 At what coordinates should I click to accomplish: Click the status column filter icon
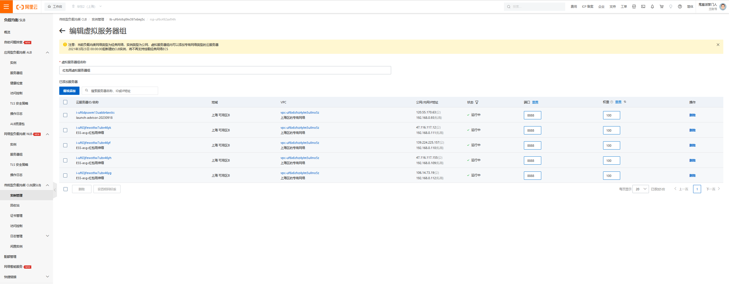click(x=477, y=102)
